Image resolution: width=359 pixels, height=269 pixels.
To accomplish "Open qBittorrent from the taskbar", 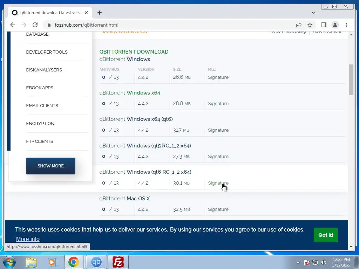I will tap(96, 262).
